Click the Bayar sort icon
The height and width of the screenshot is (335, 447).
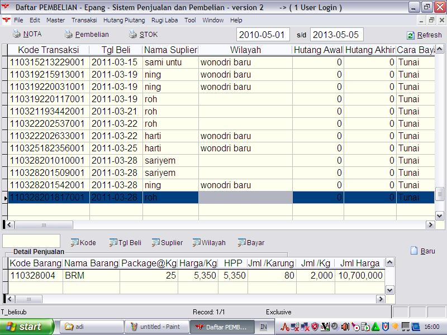242,242
